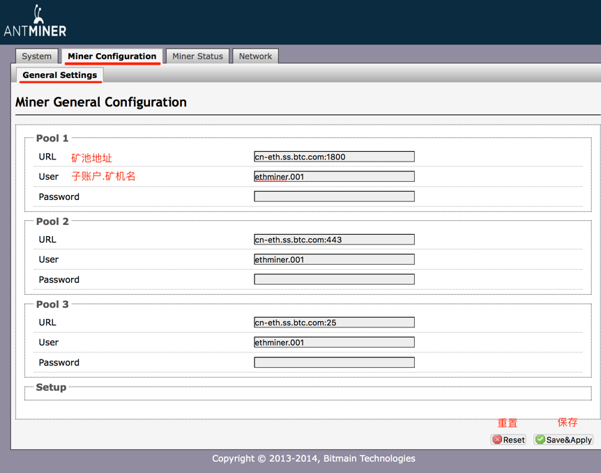
Task: Click the Setup legend text
Action: click(51, 387)
